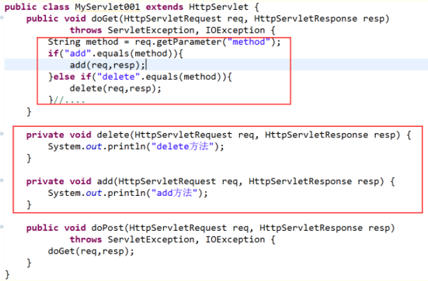Click the //.... comment
428x281 pixels.
69,100
